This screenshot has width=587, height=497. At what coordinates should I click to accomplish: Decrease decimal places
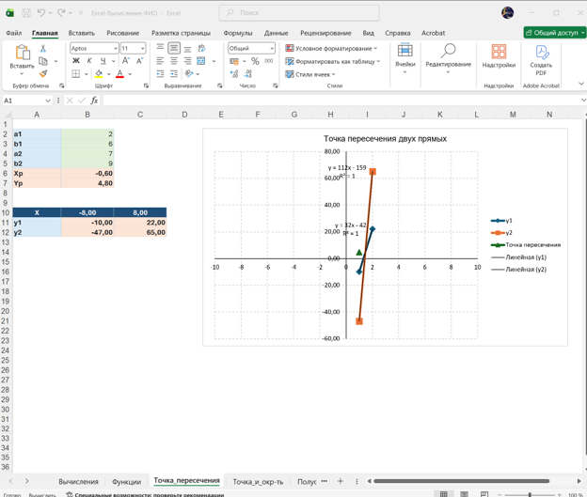[x=247, y=74]
